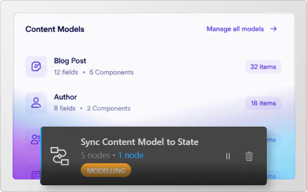
Task: Select the Sync Content Model to State title
Action: tap(140, 142)
